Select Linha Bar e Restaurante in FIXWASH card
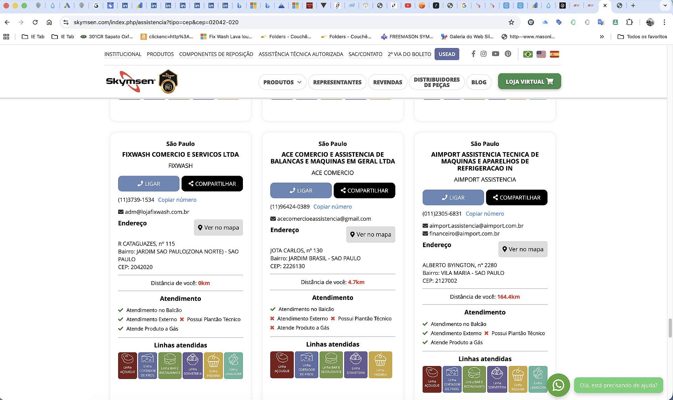This screenshot has width=673, height=400. pyautogui.click(x=170, y=366)
